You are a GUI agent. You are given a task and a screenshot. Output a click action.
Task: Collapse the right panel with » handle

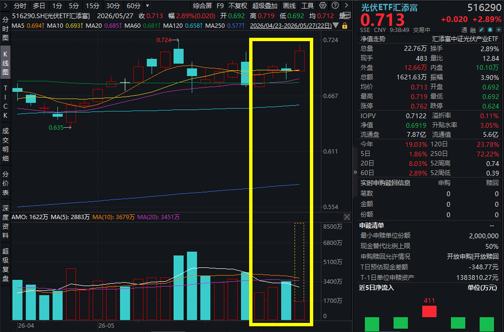[x=355, y=172]
